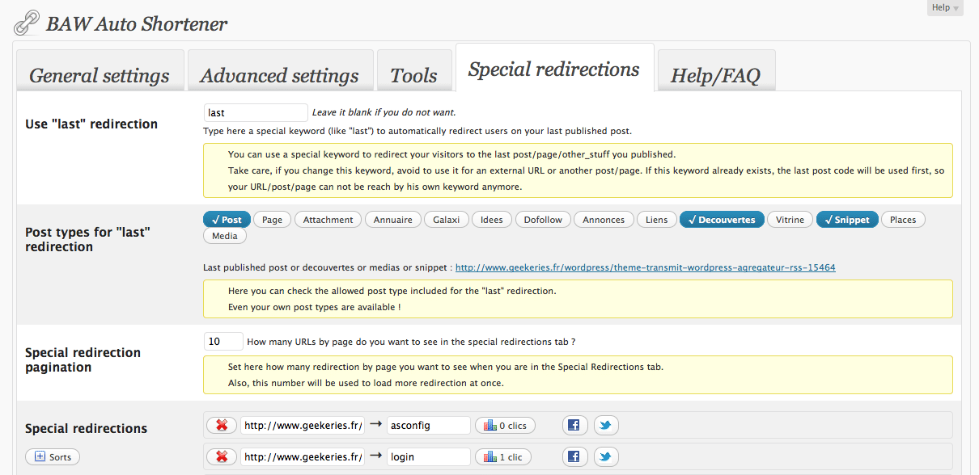Enable the Media post type
Image resolution: width=979 pixels, height=475 pixels.
pyautogui.click(x=225, y=236)
